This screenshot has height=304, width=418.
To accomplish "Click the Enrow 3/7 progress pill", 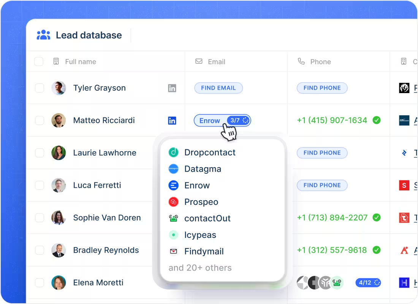I will coord(222,120).
